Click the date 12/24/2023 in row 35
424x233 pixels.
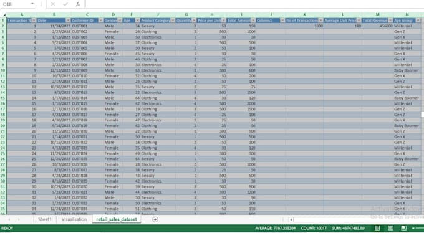[54, 209]
